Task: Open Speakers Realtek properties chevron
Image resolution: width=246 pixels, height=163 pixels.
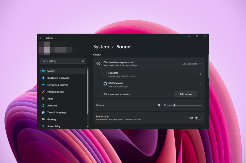Action: pos(200,74)
